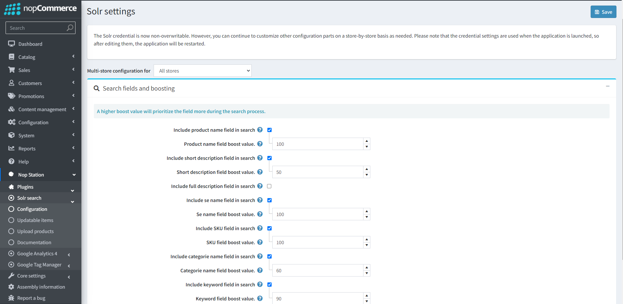
Task: Show help for Include product name field
Action: (260, 130)
